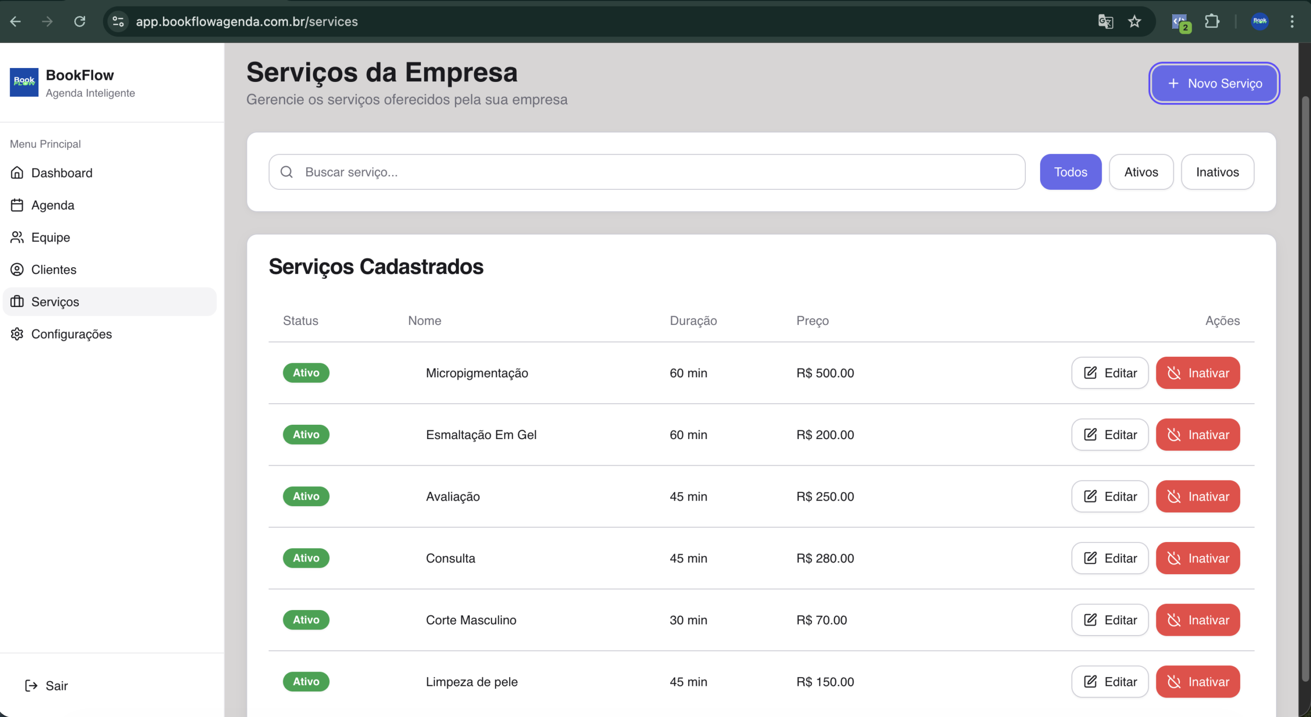The image size is (1311, 717).
Task: Open Equipe via the people icon
Action: (17, 237)
